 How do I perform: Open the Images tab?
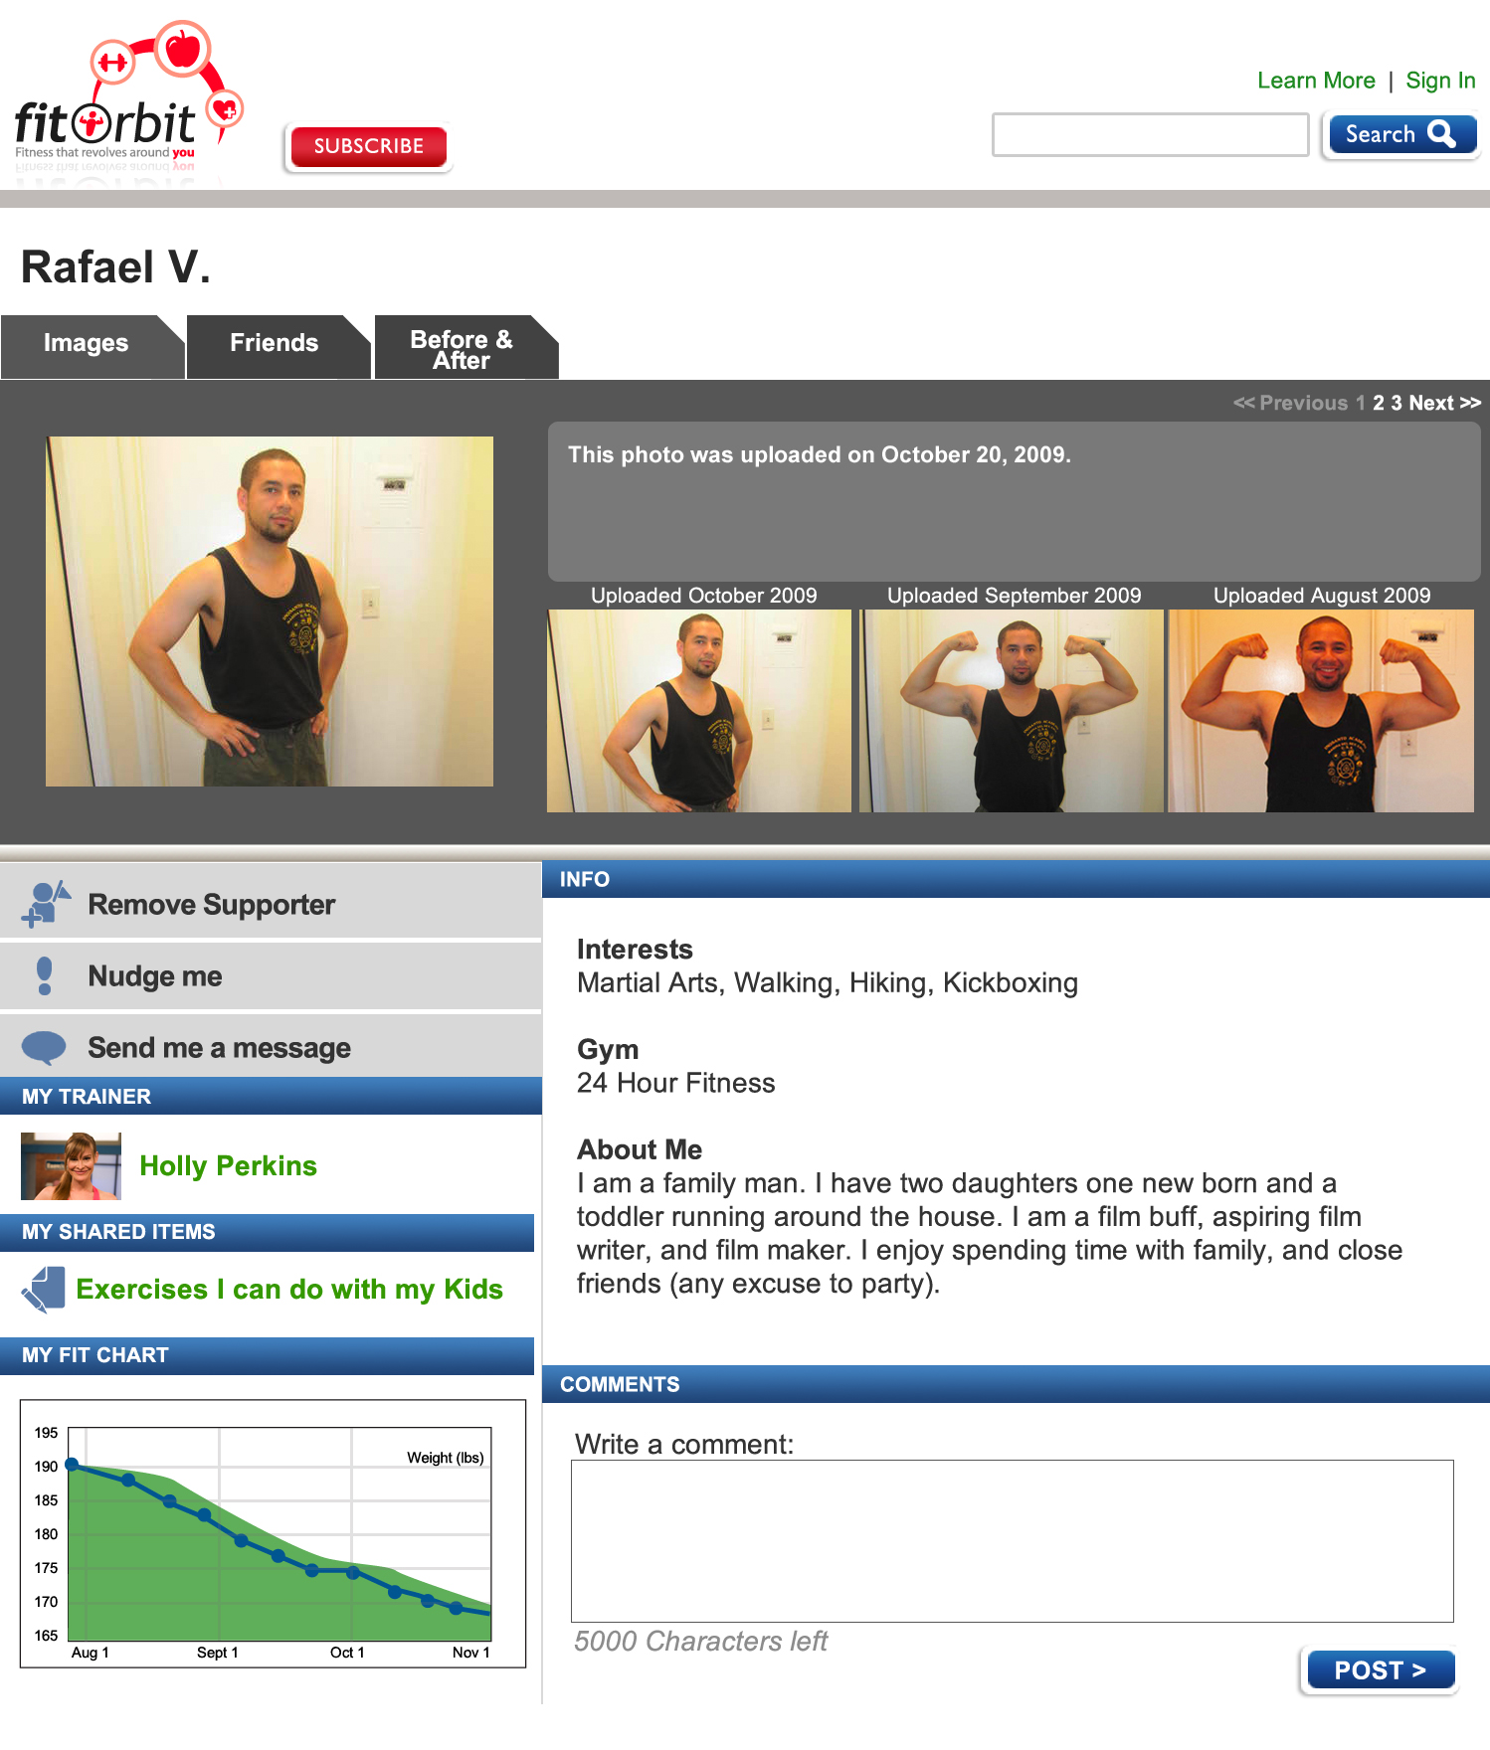point(87,343)
